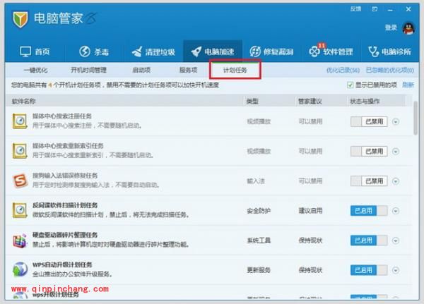The image size is (424, 304).
Task: Switch to the 一键优化 tab
Action: pos(35,71)
